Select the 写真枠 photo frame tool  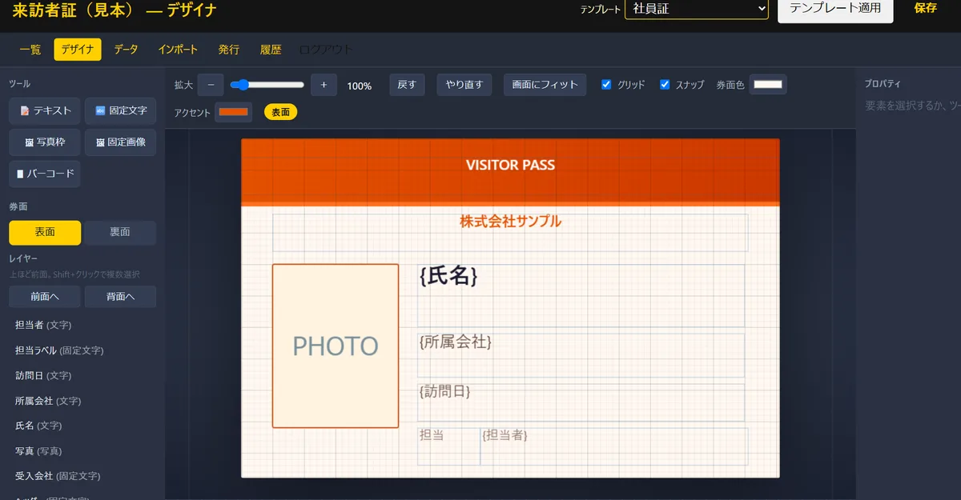[x=45, y=142]
